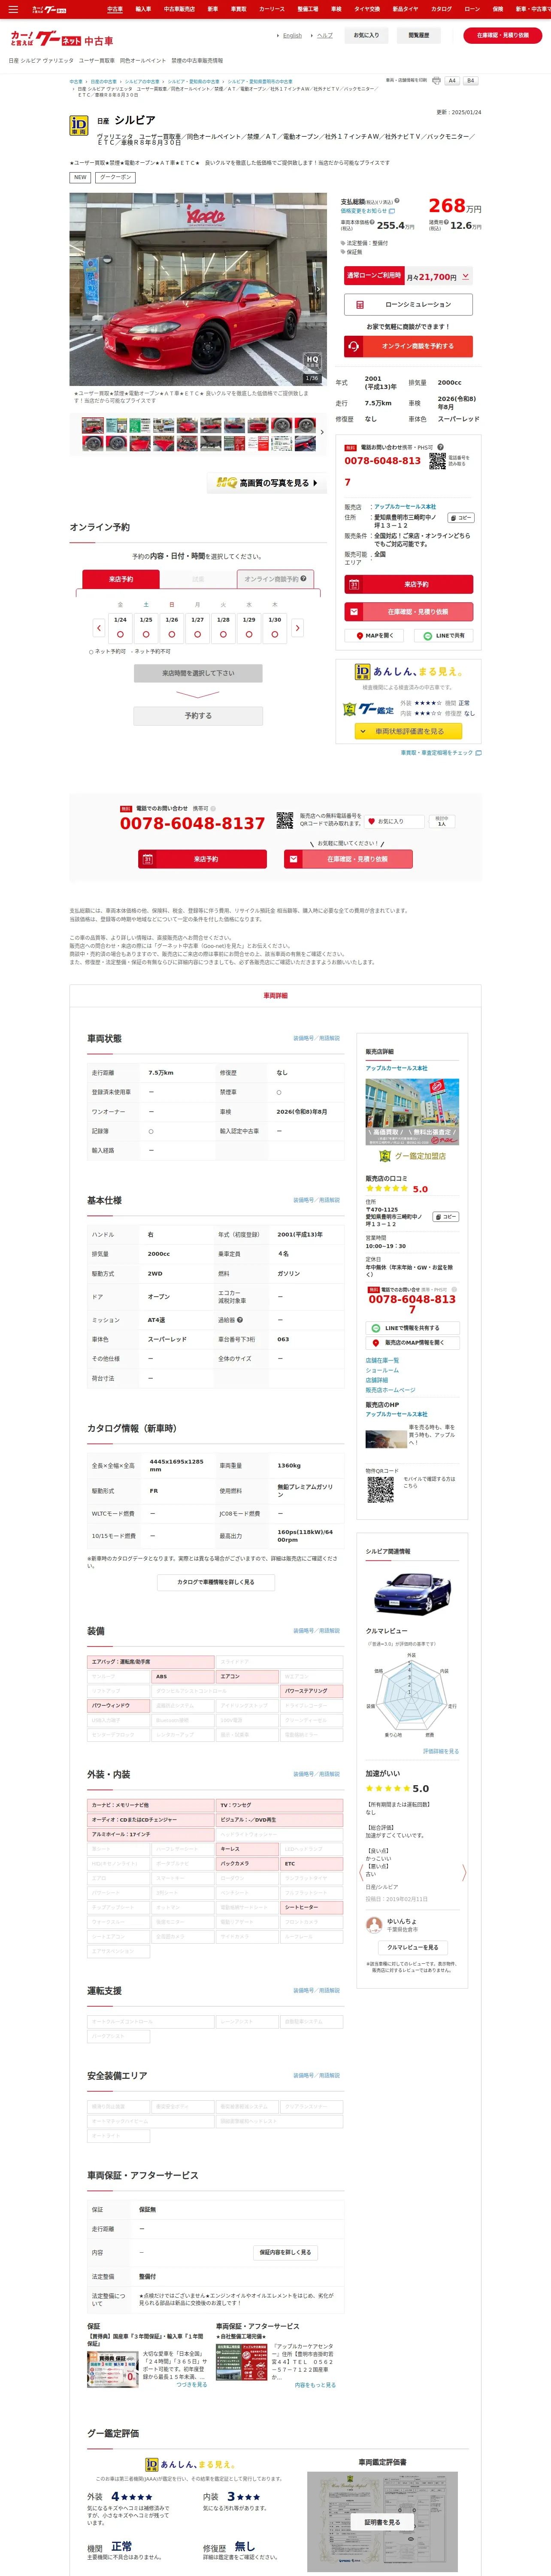Screen dimensions: 551x2576
Task: Open the hamburger menu icon in header
Action: point(13,9)
